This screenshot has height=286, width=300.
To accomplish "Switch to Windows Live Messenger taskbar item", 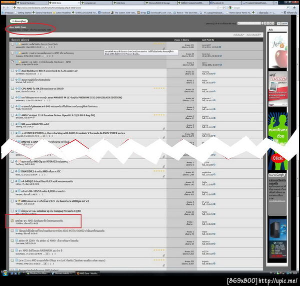I will click(38, 273).
